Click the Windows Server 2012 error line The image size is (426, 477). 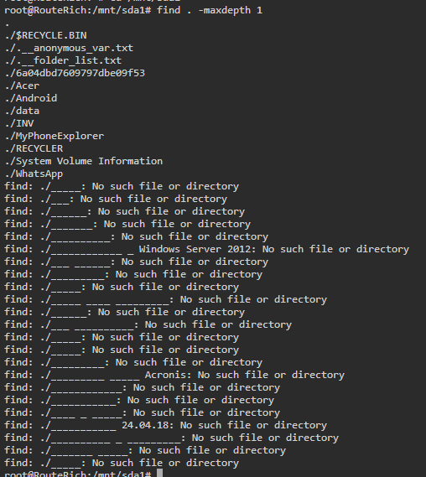coord(207,249)
